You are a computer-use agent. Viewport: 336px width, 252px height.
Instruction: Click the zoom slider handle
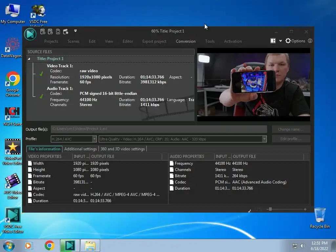click(x=270, y=209)
